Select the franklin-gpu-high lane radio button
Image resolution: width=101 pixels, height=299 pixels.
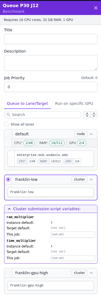click(8, 273)
